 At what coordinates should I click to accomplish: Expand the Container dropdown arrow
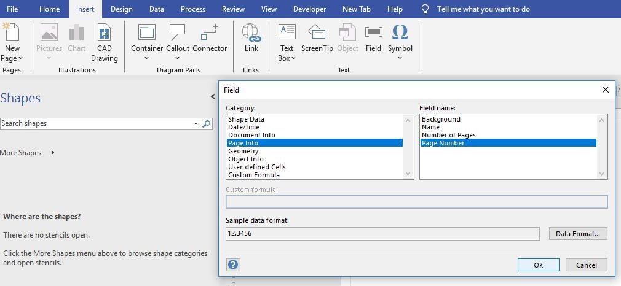tap(146, 58)
